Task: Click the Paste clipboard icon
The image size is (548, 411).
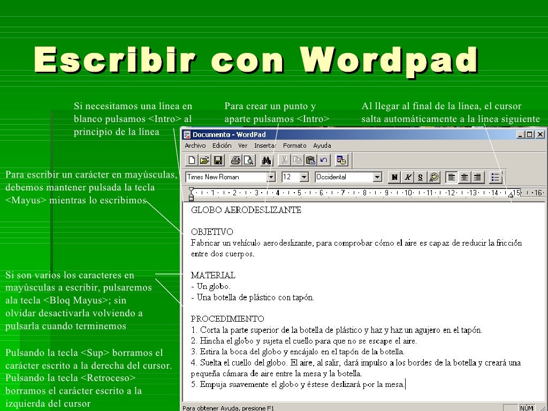Action: point(310,161)
